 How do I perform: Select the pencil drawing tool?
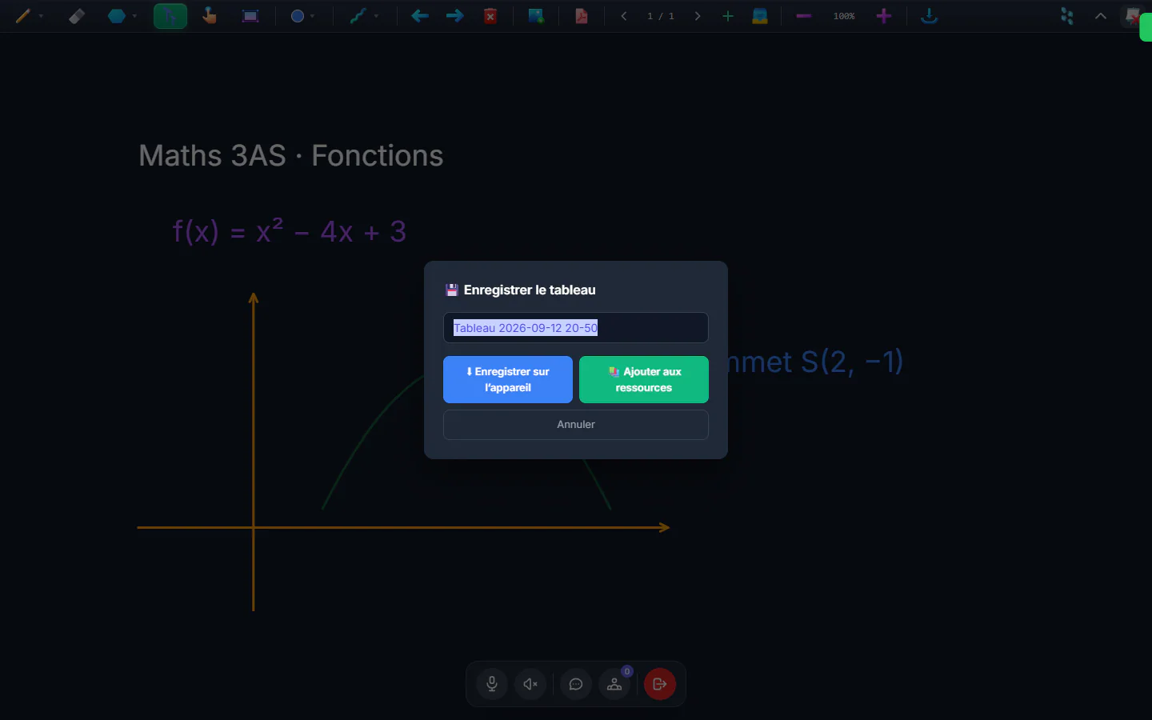(22, 16)
